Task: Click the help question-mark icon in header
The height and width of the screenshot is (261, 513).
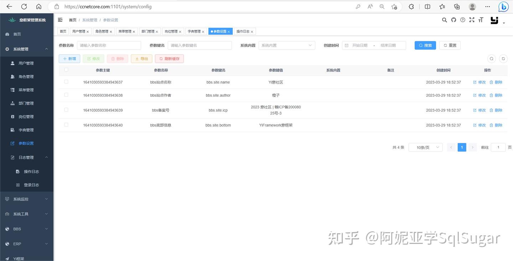Action: click(462, 20)
